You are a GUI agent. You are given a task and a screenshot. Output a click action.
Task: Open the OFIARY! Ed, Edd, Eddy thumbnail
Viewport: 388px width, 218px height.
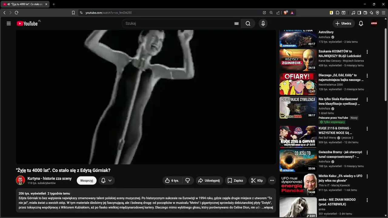pos(298,84)
